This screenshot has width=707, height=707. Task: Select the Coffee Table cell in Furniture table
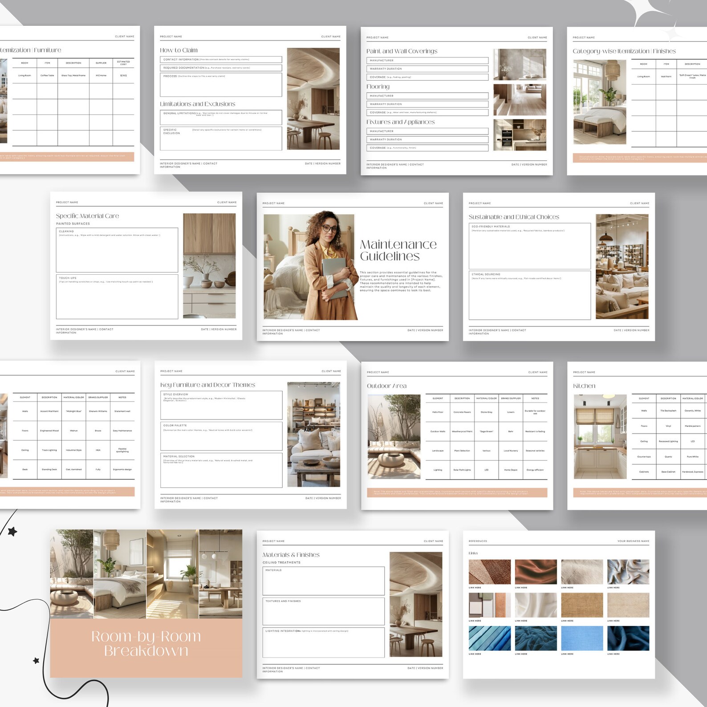[x=47, y=76]
